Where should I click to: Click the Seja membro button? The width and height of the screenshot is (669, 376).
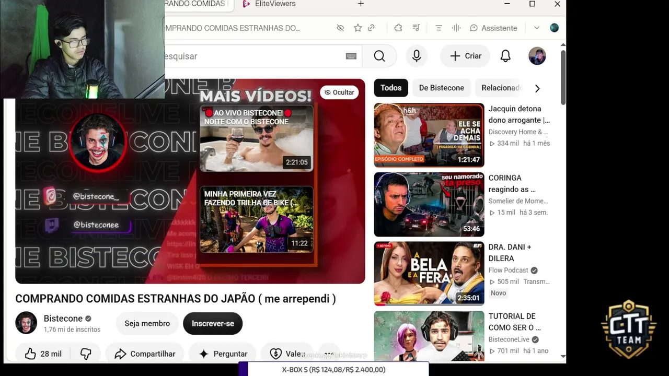[147, 324]
